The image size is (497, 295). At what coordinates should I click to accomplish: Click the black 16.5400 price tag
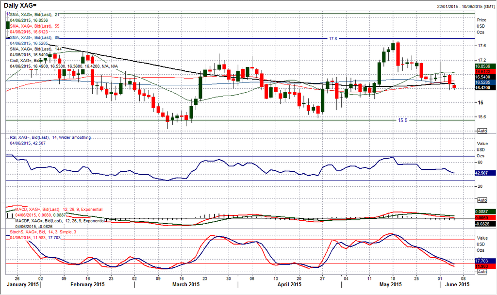[485, 77]
